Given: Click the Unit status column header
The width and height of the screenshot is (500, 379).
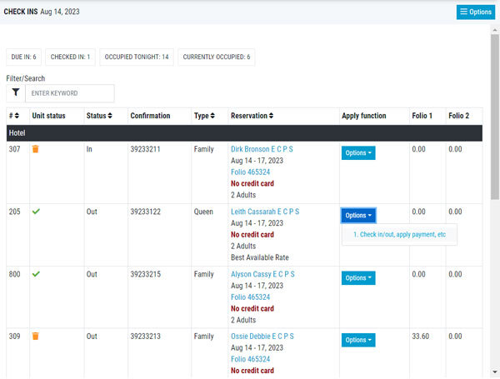Looking at the screenshot, I should (48, 116).
